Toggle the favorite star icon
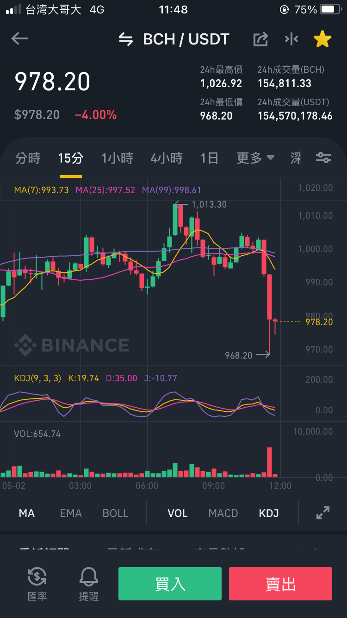Viewport: 347px width, 618px height. click(322, 39)
